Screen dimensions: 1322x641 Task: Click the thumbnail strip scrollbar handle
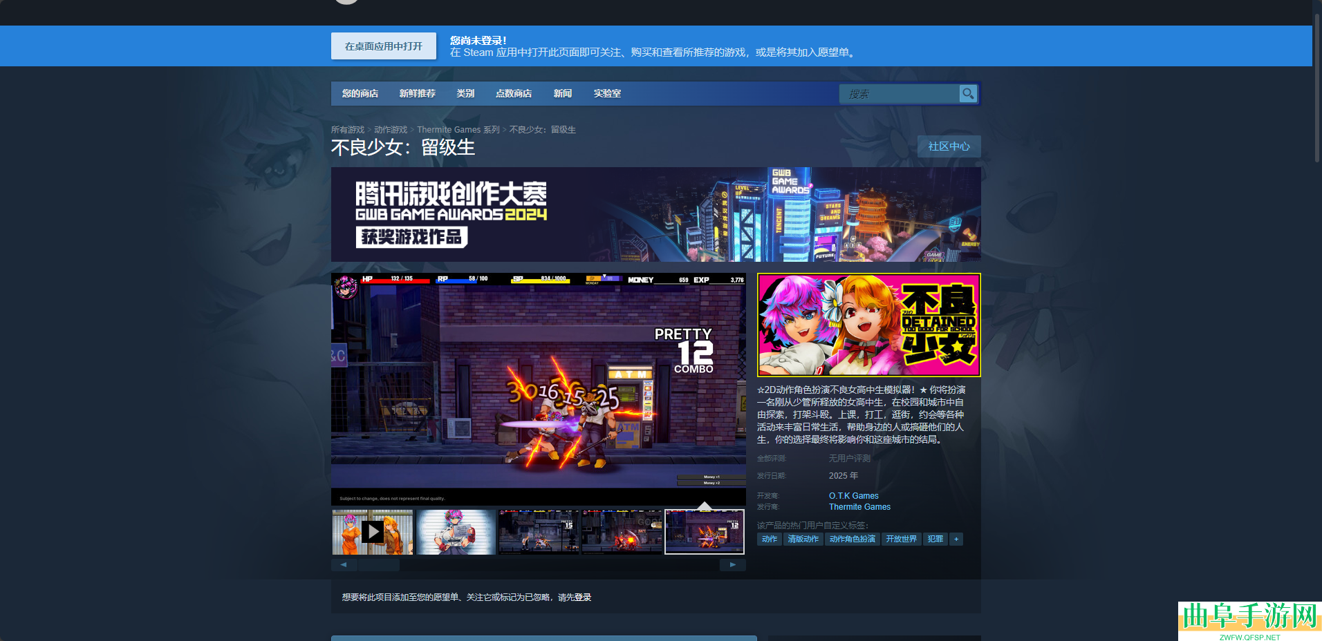(x=378, y=565)
